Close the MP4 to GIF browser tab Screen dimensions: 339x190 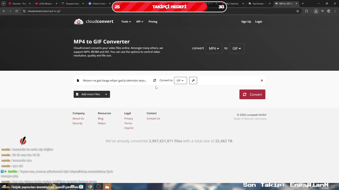coord(296,4)
